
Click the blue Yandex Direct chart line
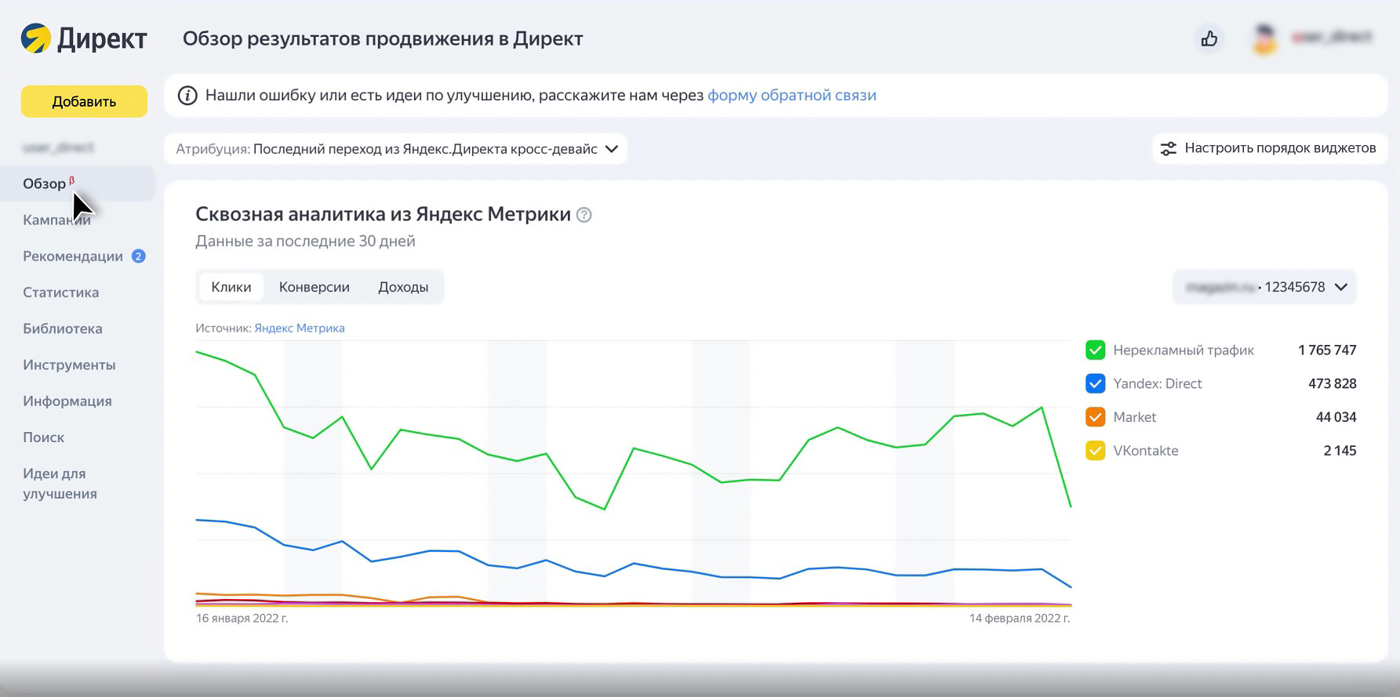tap(634, 564)
